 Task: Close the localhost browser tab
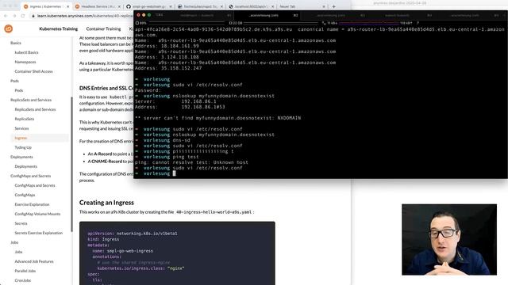pos(272,6)
